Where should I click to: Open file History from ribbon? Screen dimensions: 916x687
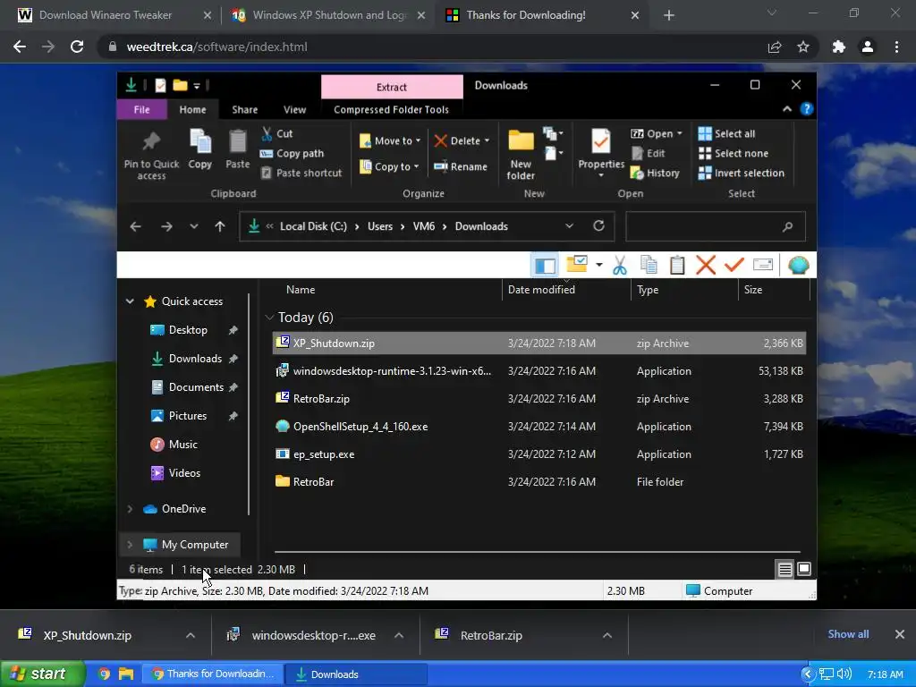[x=656, y=173]
